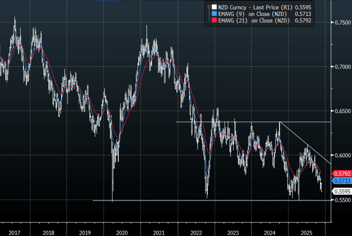Viewport: 352px width, 236px height.
Task: Click the 2024 x-axis year label
Action: pyautogui.click(x=270, y=233)
